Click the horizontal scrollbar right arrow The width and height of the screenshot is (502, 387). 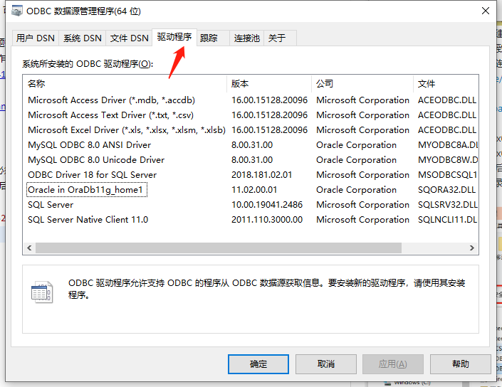[x=471, y=248]
